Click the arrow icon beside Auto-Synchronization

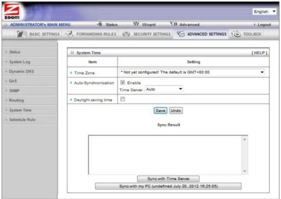pyautogui.click(x=71, y=83)
